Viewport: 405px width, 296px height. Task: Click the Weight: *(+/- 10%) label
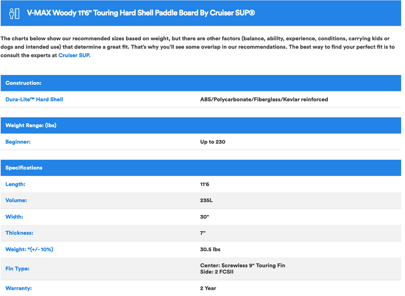tap(29, 249)
